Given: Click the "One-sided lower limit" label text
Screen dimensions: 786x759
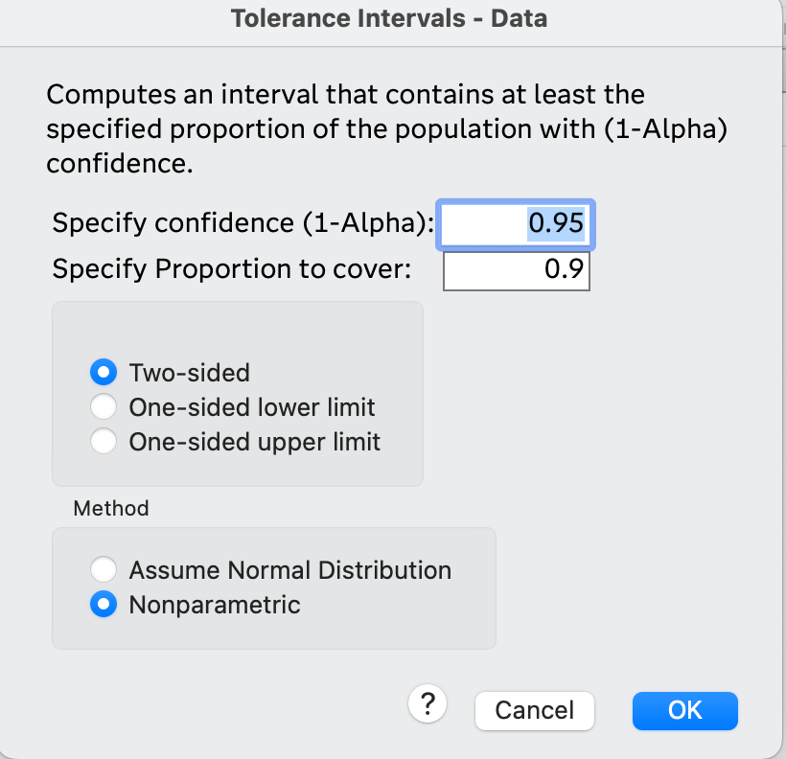Looking at the screenshot, I should click(252, 407).
